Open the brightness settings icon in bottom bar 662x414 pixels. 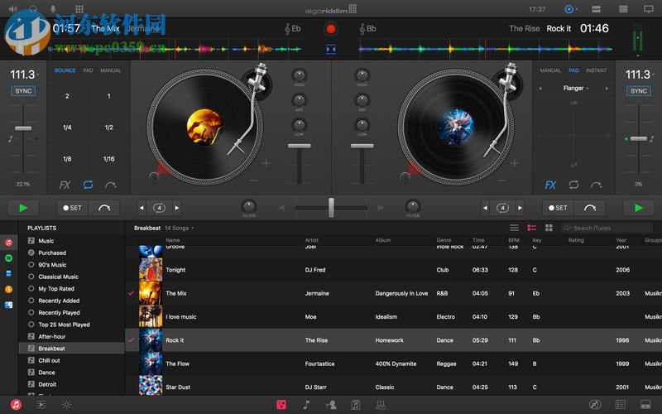click(66, 405)
